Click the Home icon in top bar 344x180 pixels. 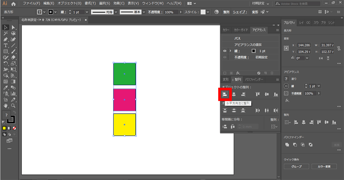(13, 3)
